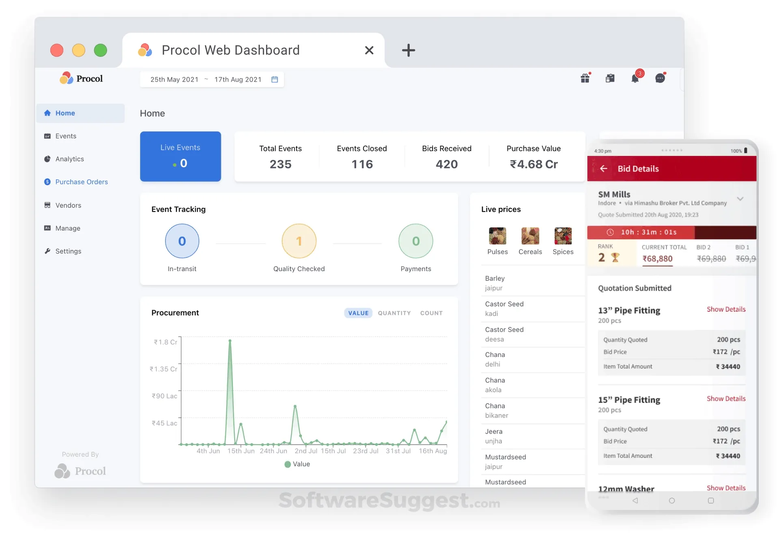Screen dimensions: 779x540
Task: Click the calendar icon in date range
Action: (x=275, y=80)
